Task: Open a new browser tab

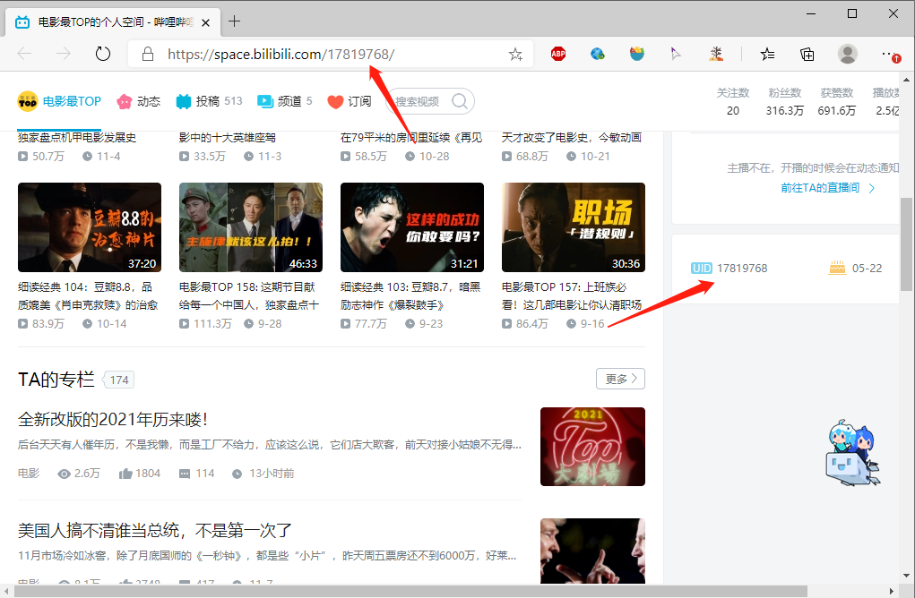Action: point(234,21)
